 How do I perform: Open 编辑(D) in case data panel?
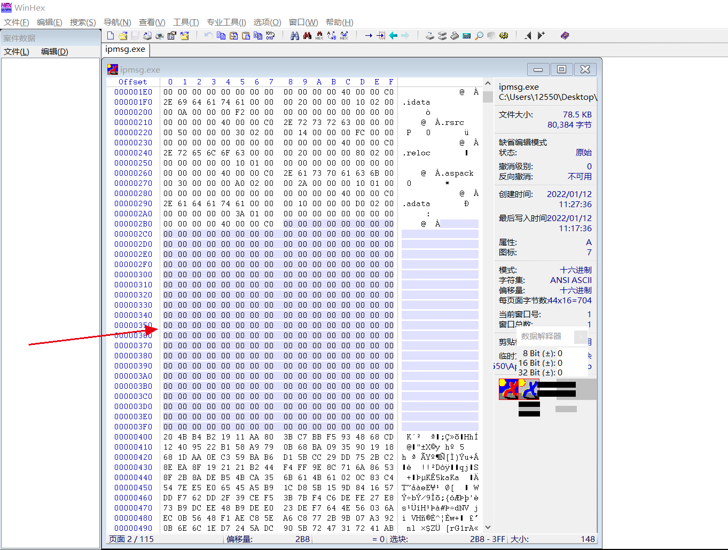pyautogui.click(x=54, y=52)
